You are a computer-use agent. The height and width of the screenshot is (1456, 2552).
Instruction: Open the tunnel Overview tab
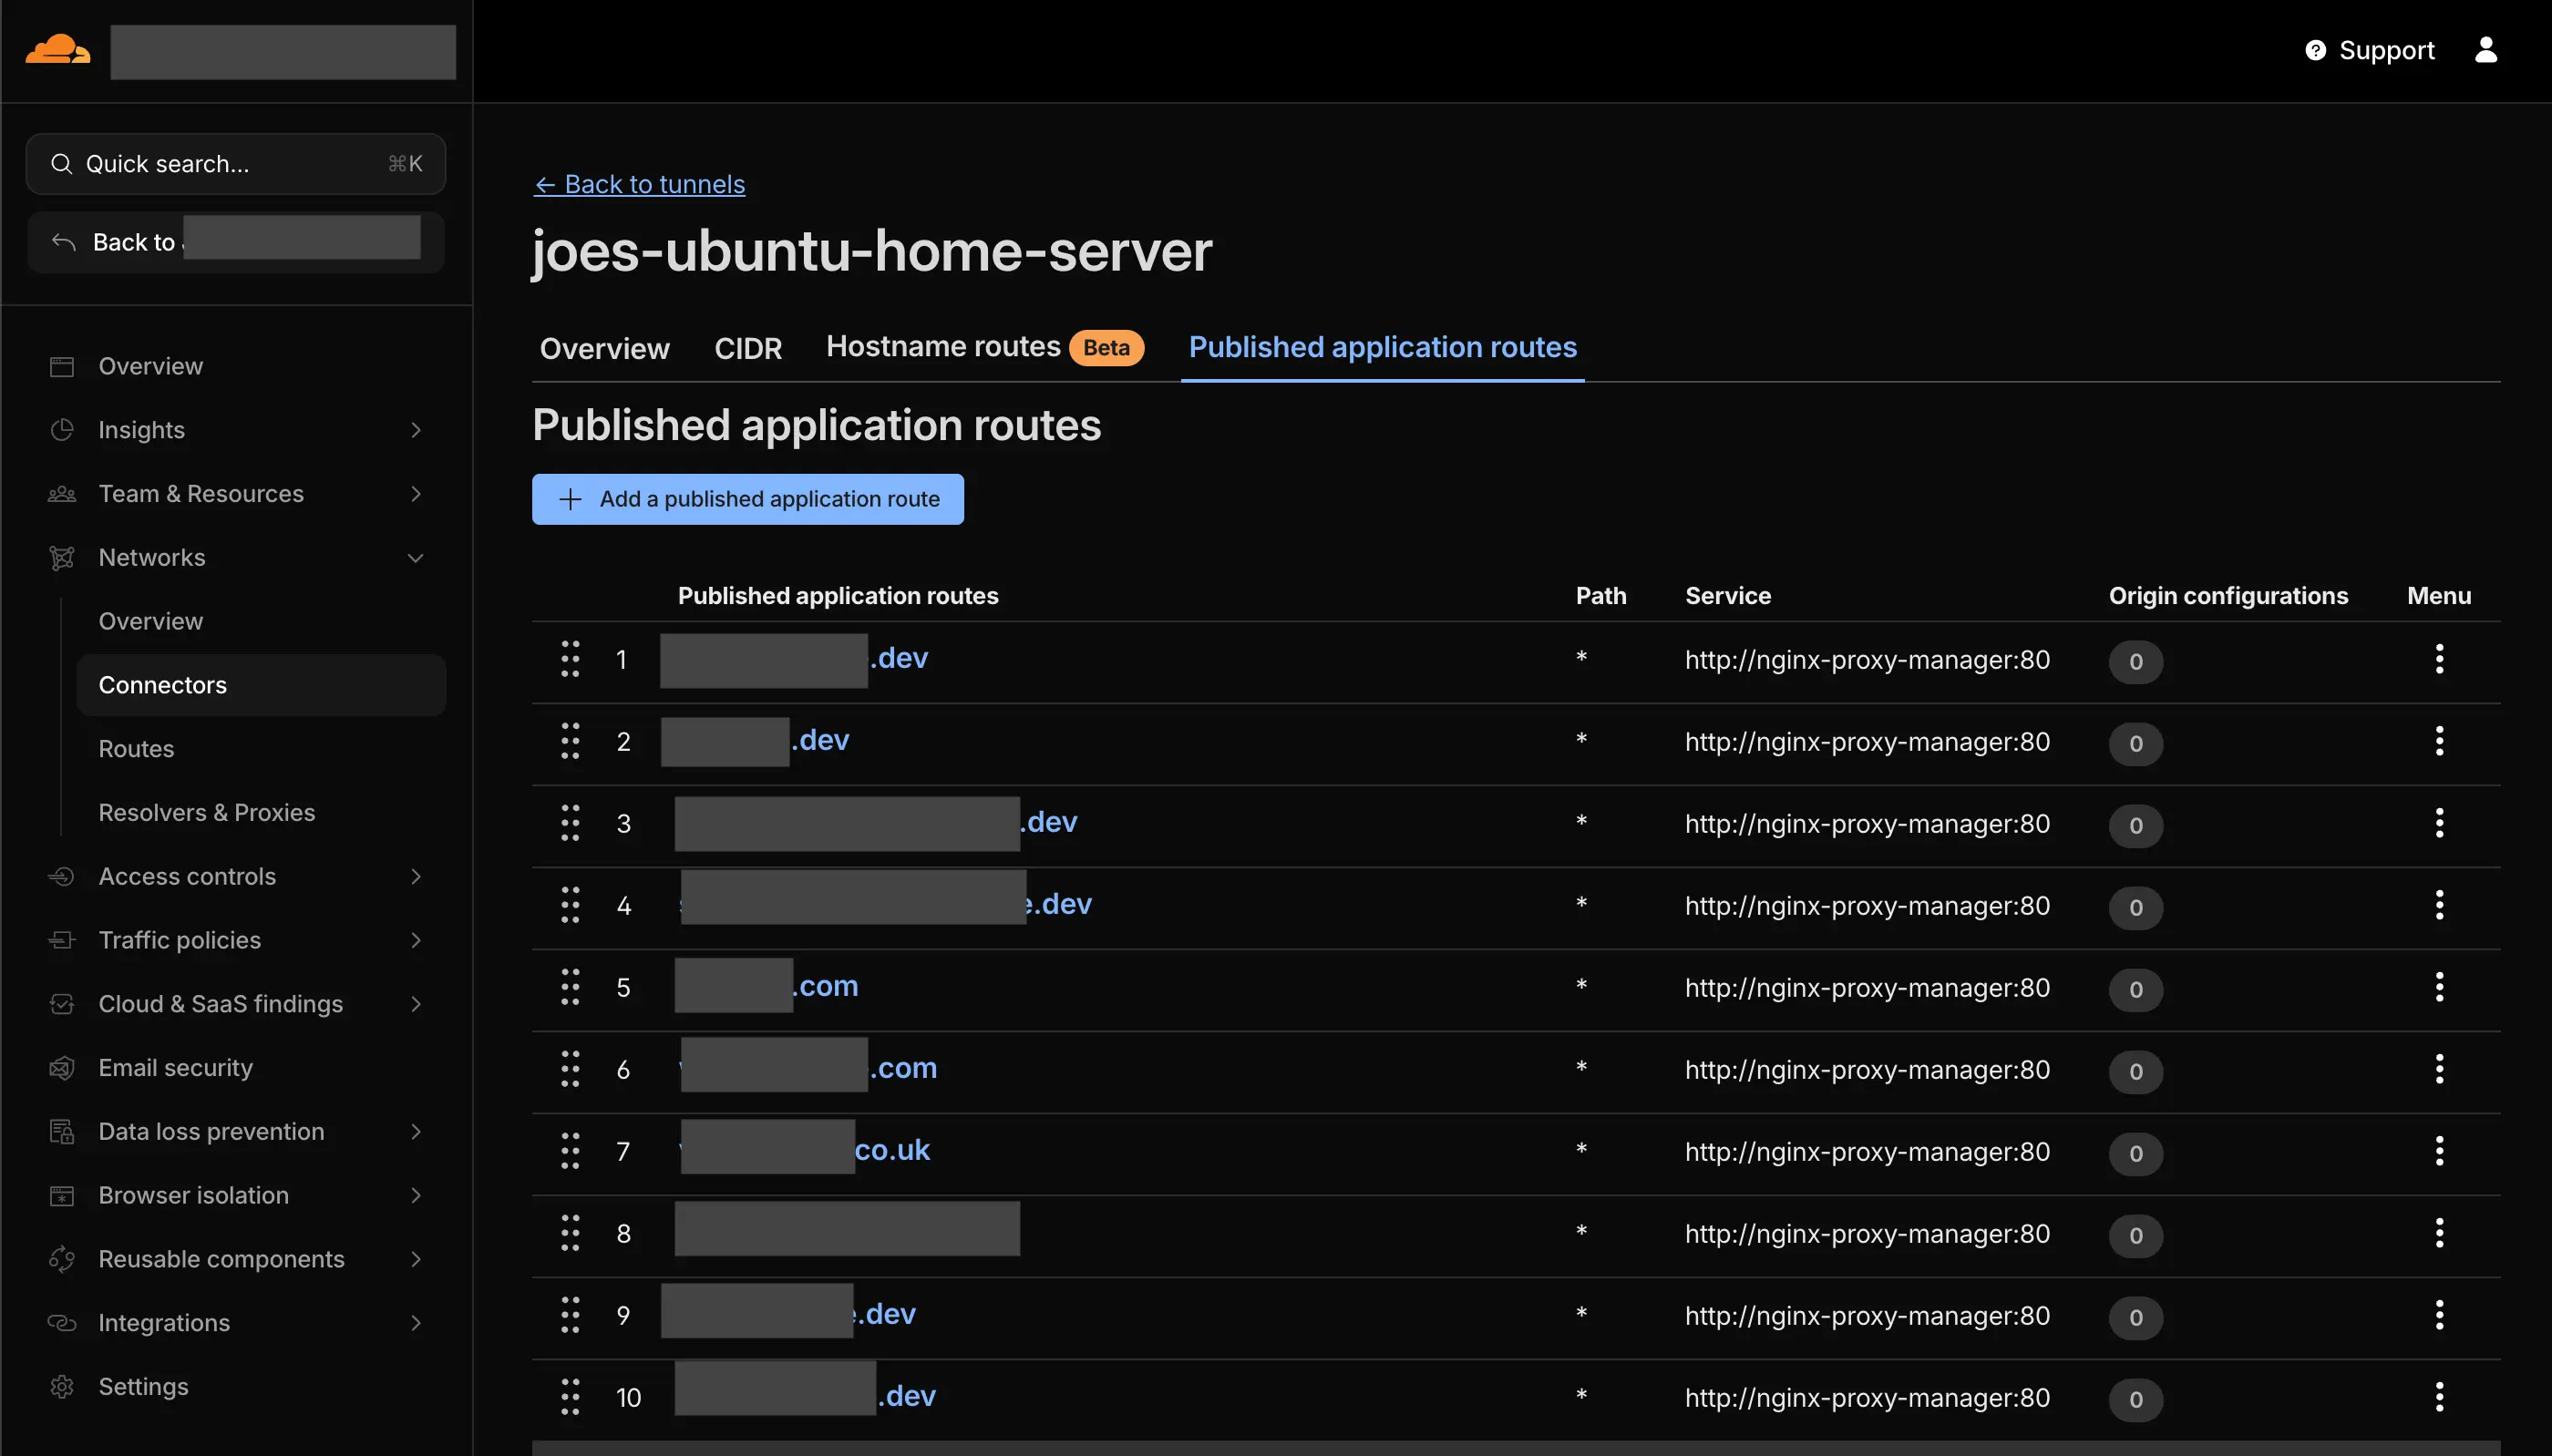604,348
